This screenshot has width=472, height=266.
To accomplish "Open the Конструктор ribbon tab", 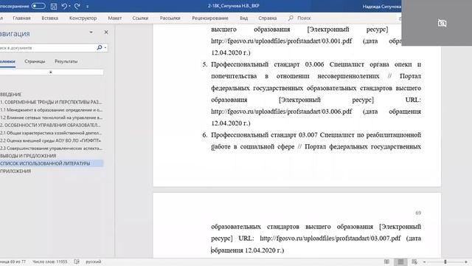I will pos(83,18).
